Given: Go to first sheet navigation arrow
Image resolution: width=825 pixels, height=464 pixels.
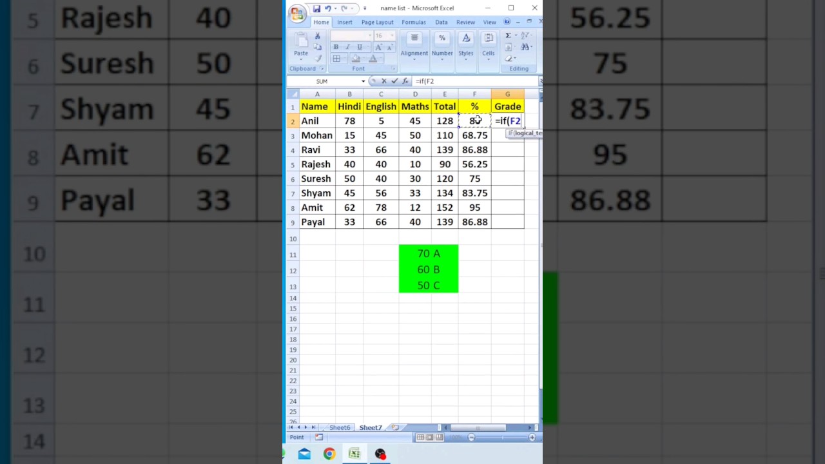Looking at the screenshot, I should coord(291,427).
